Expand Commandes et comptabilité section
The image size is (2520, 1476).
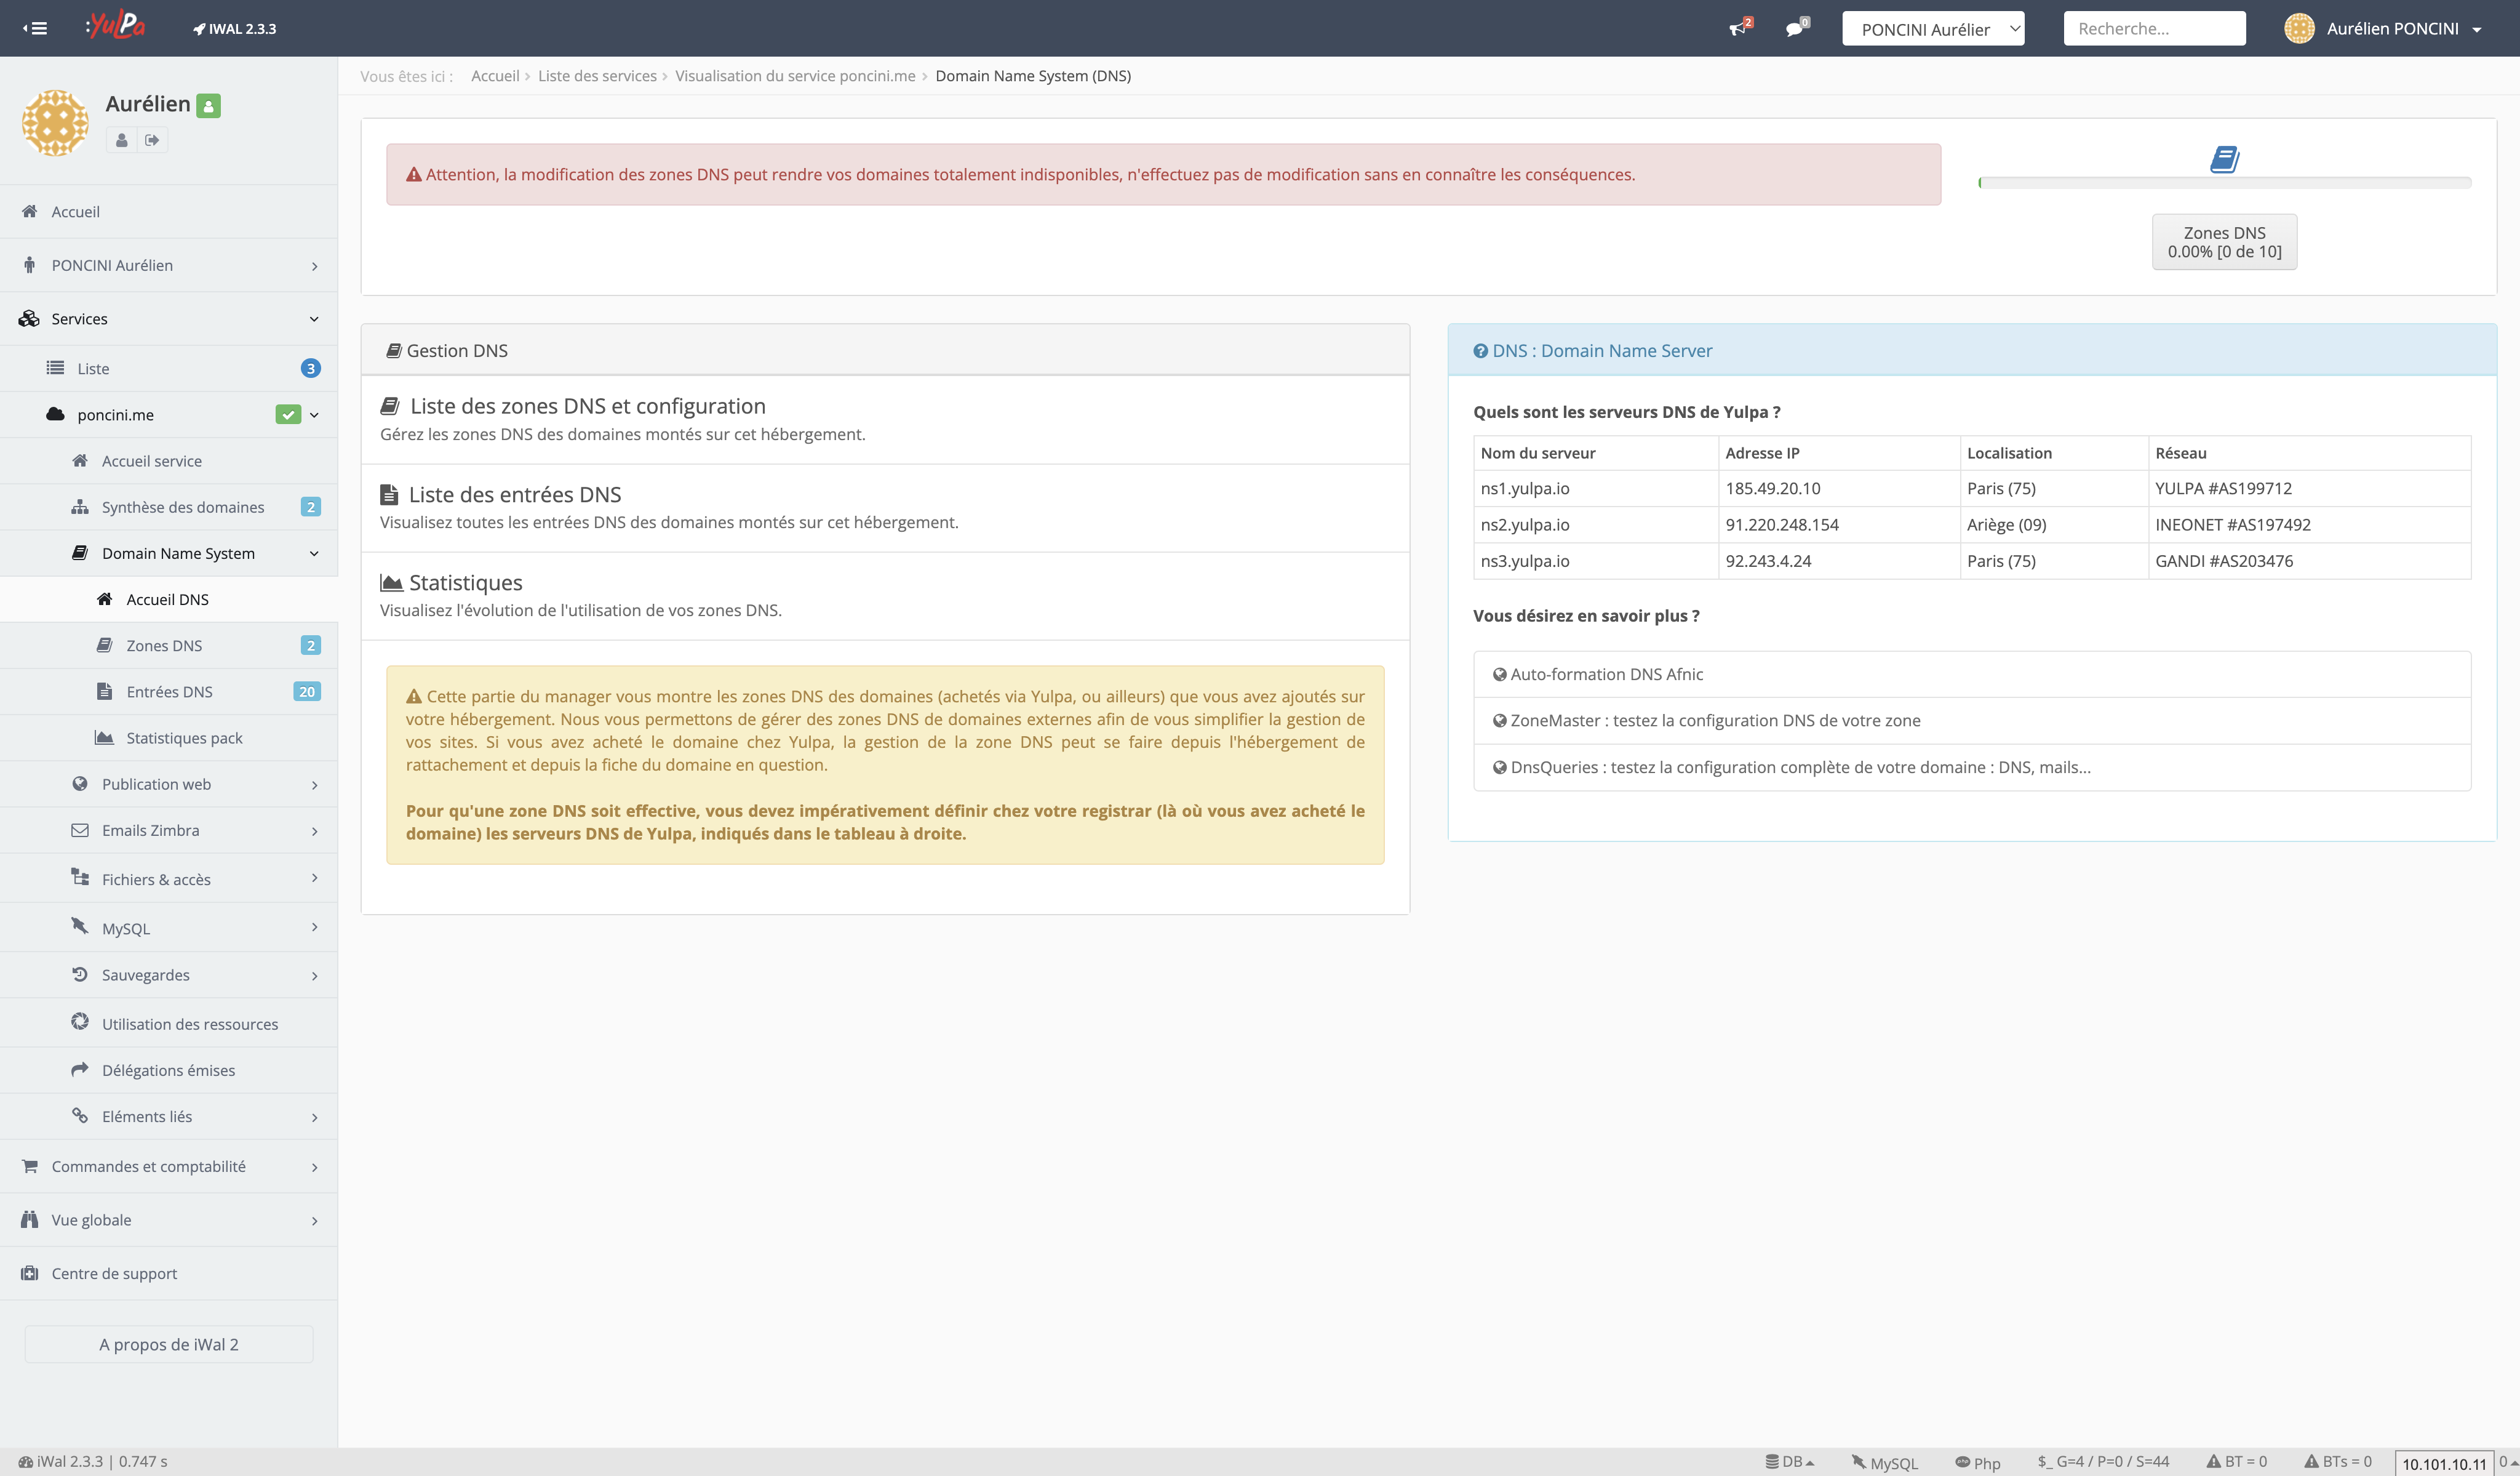(169, 1167)
